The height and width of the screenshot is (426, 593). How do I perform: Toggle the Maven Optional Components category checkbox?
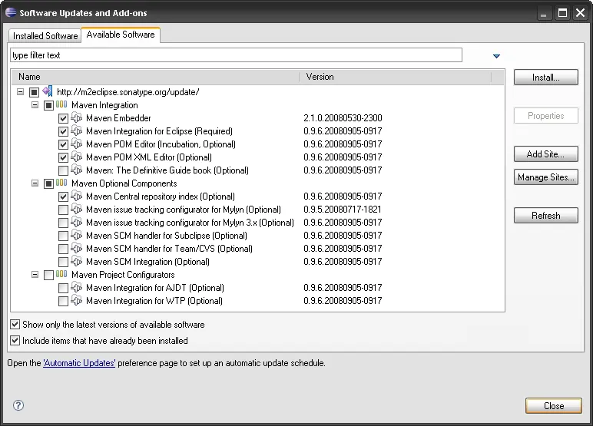click(x=48, y=183)
